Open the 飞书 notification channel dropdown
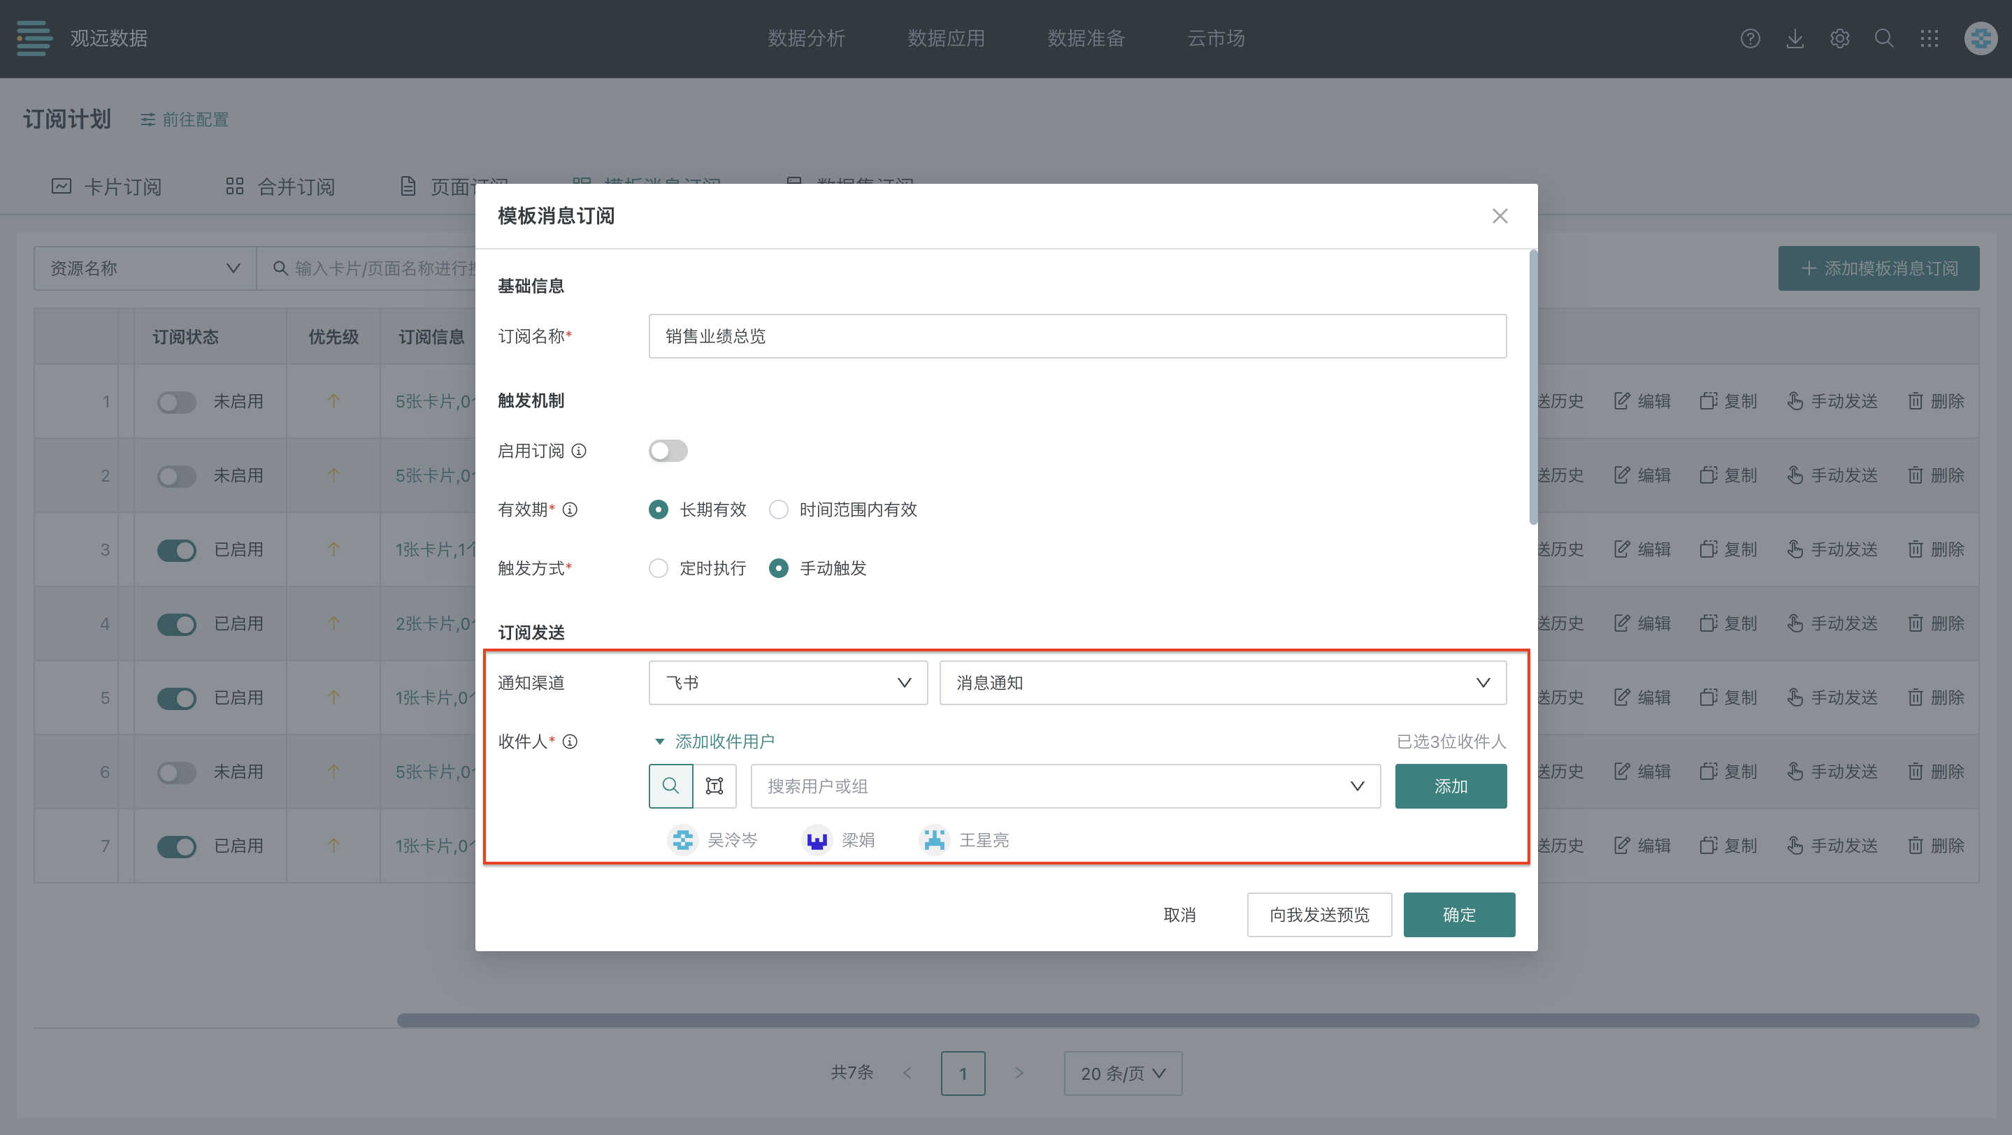 (787, 683)
